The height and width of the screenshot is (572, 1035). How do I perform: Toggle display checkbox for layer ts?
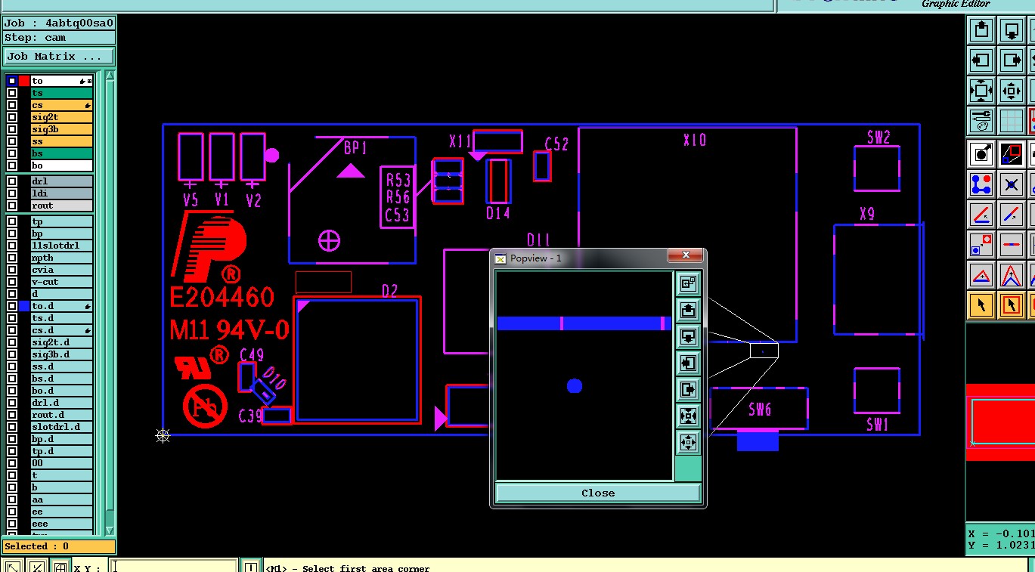(12, 93)
